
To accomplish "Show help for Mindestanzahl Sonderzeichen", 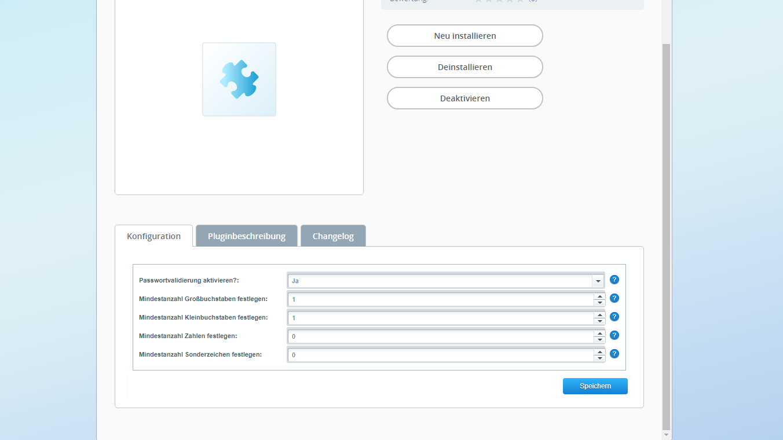I will point(614,354).
